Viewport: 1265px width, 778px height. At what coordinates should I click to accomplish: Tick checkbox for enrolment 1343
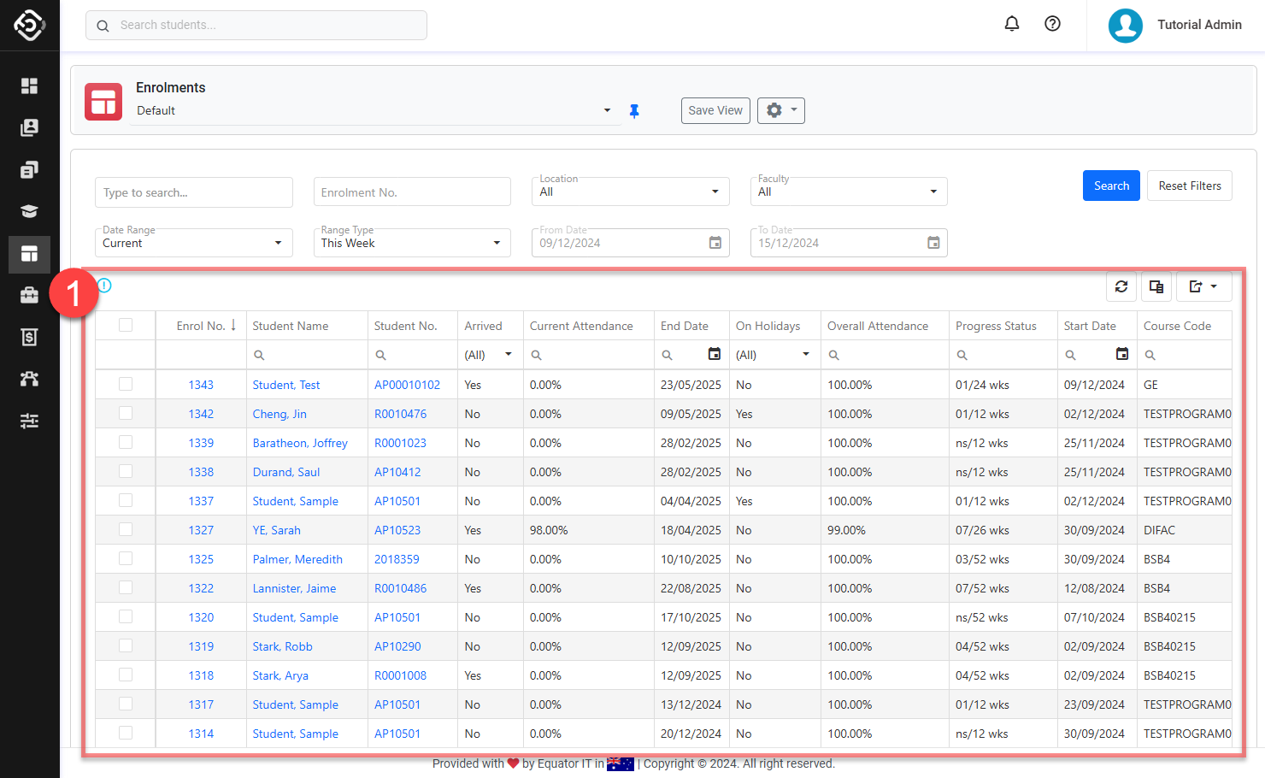coord(126,385)
